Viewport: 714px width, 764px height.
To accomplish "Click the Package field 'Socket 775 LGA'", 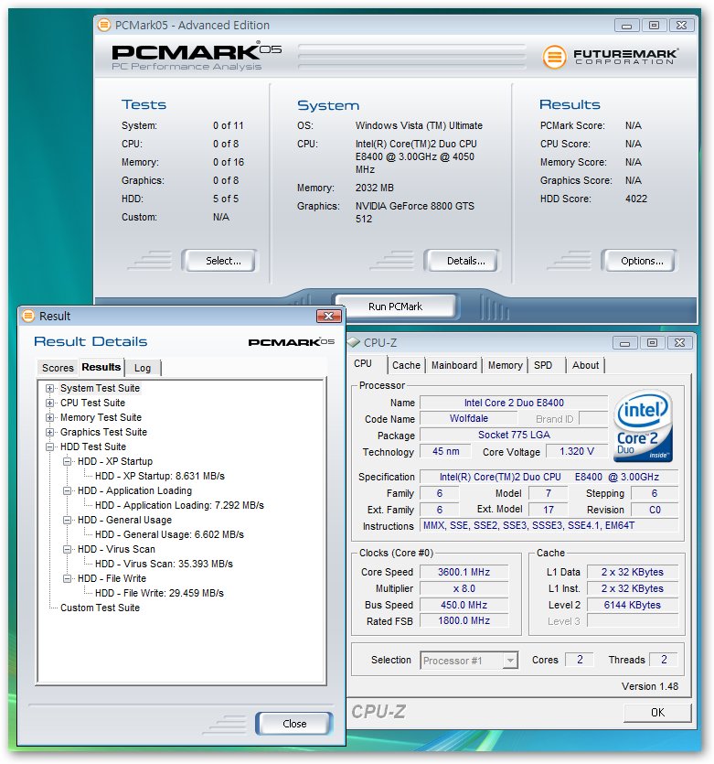I will tap(514, 436).
